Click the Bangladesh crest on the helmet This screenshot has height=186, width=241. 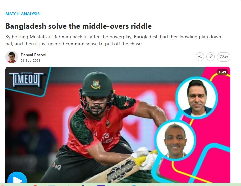click(95, 84)
